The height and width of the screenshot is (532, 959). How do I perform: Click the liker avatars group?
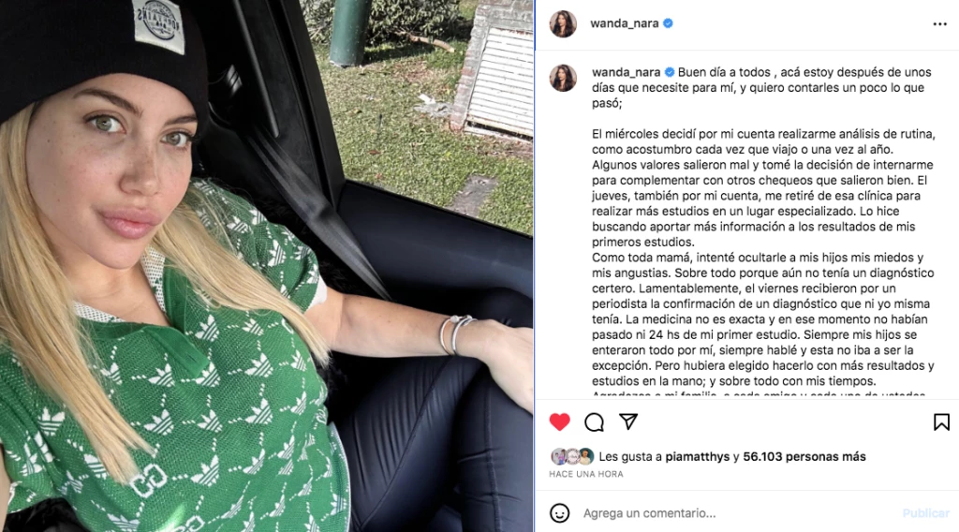[x=572, y=456]
